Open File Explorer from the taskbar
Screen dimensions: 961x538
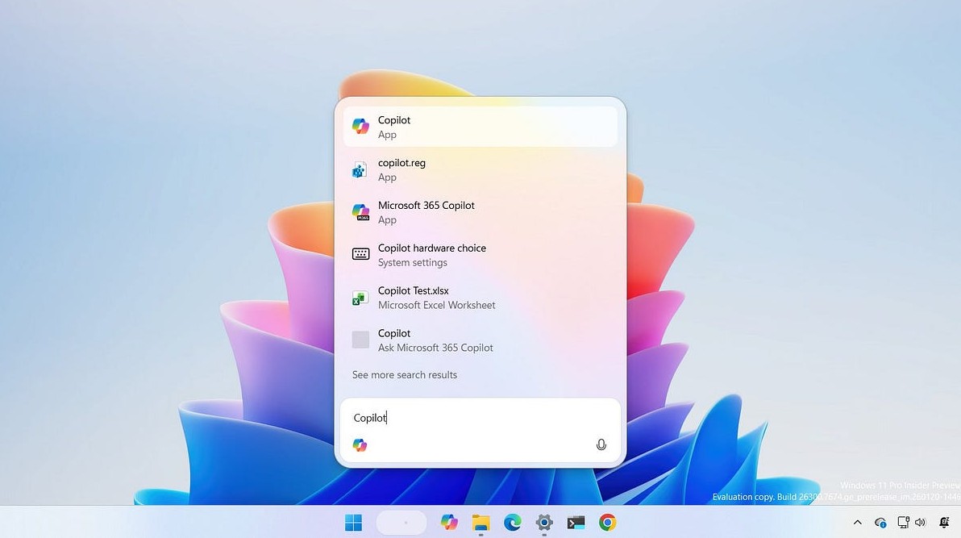[x=481, y=523]
